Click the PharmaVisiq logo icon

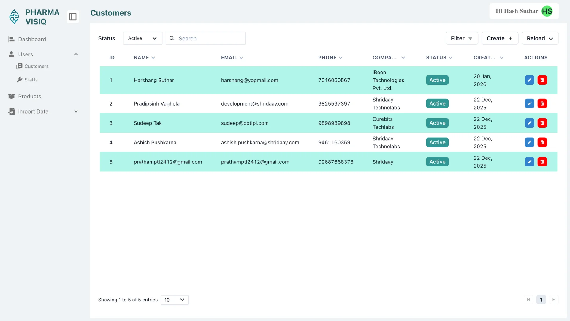tap(14, 17)
